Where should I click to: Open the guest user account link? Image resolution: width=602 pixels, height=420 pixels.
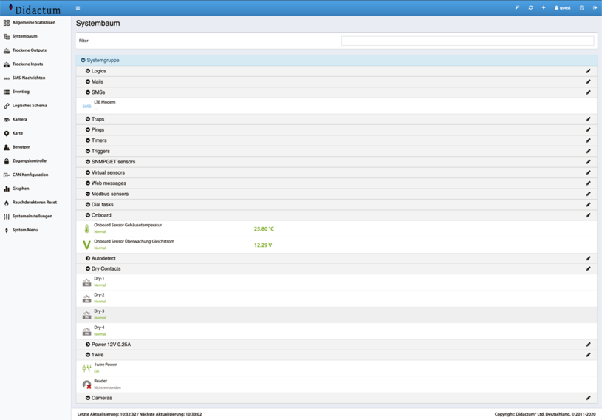pyautogui.click(x=563, y=7)
